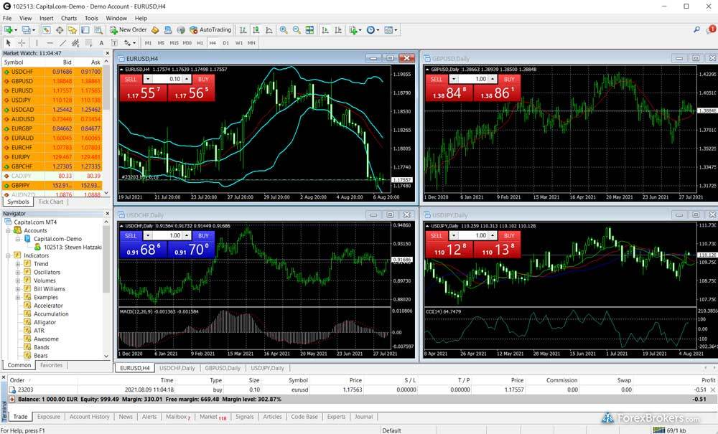Switch to the Account History tab

tap(90, 417)
